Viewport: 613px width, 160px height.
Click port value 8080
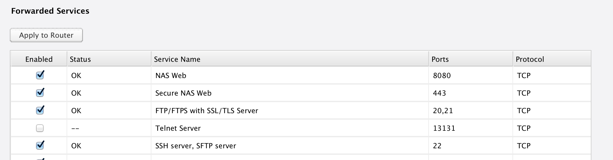(x=442, y=75)
